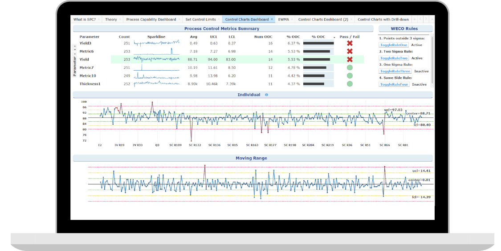The width and height of the screenshot is (501, 251).
Task: Click the Individual chart info icon
Action: pos(266,95)
